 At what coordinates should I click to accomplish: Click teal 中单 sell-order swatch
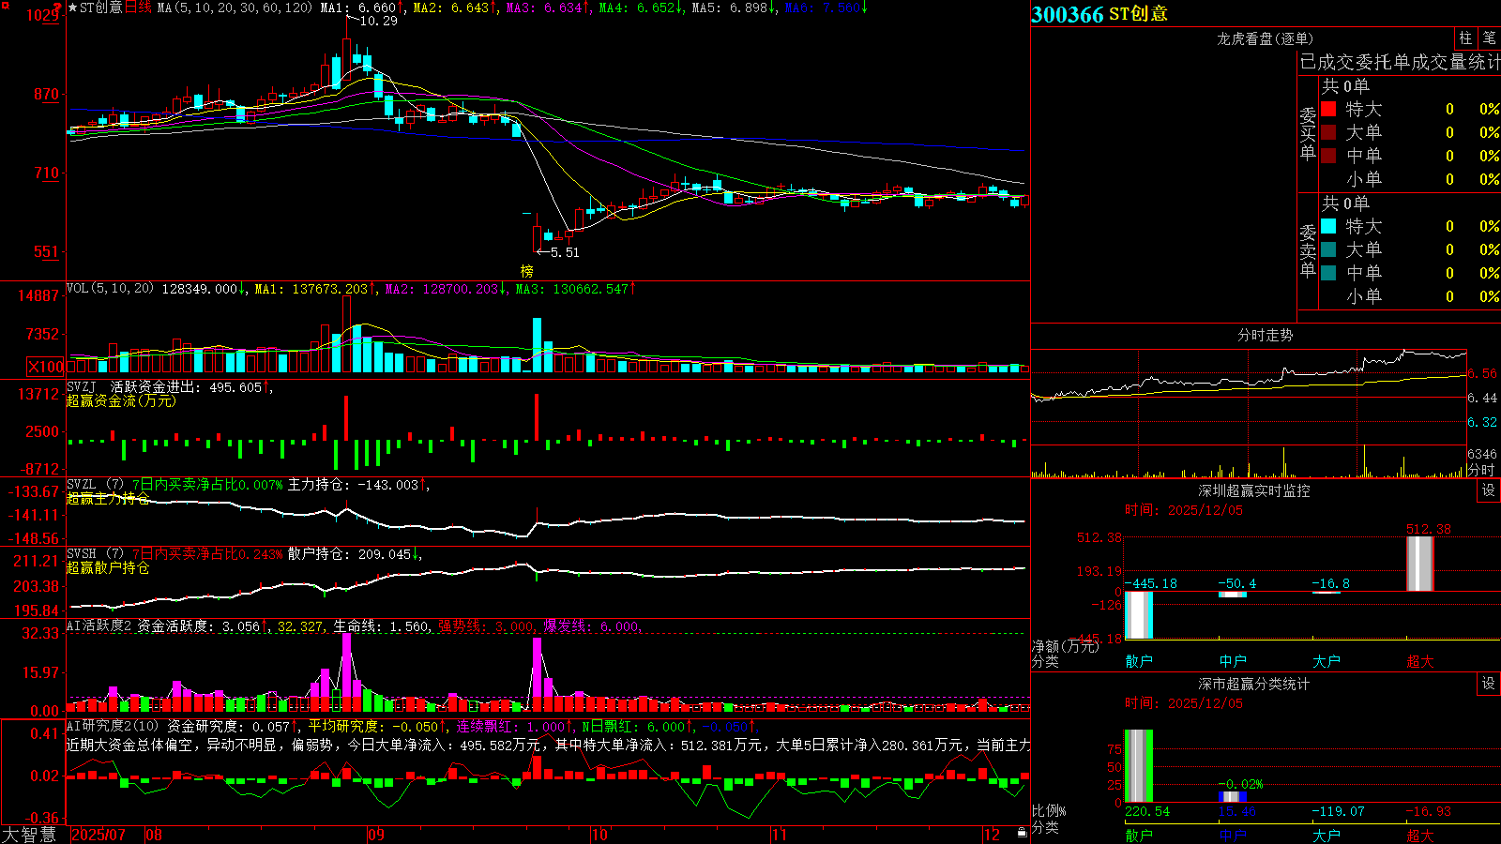1328,273
